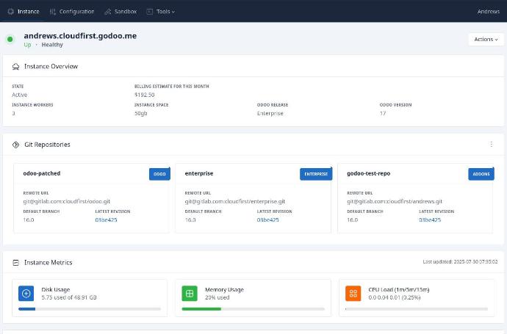Expand the Tools menu
507x334 pixels.
pos(160,12)
